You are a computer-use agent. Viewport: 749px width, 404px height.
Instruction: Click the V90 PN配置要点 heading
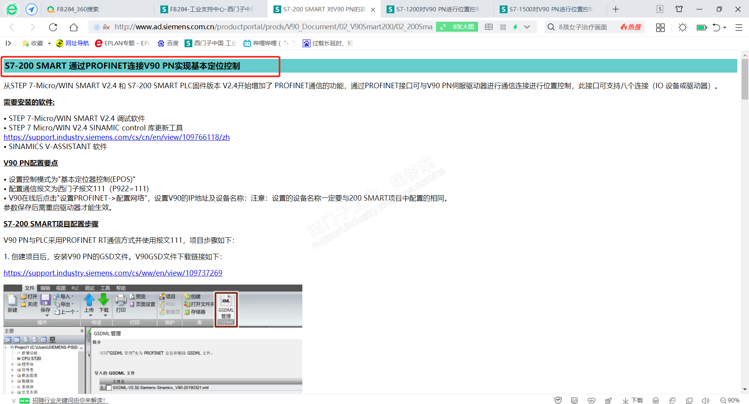click(31, 163)
